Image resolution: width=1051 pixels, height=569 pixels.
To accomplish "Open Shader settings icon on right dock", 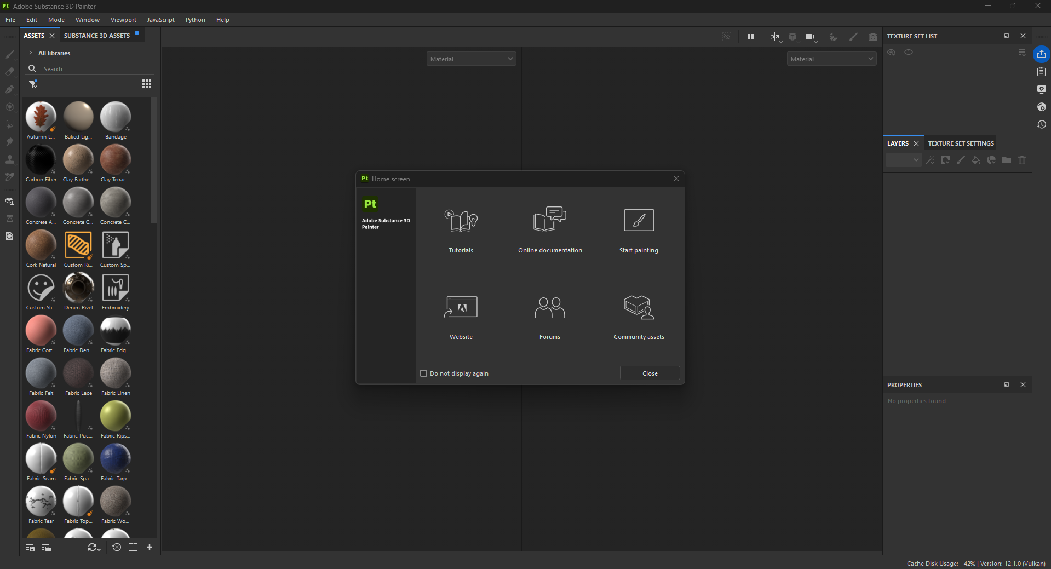I will click(1041, 107).
